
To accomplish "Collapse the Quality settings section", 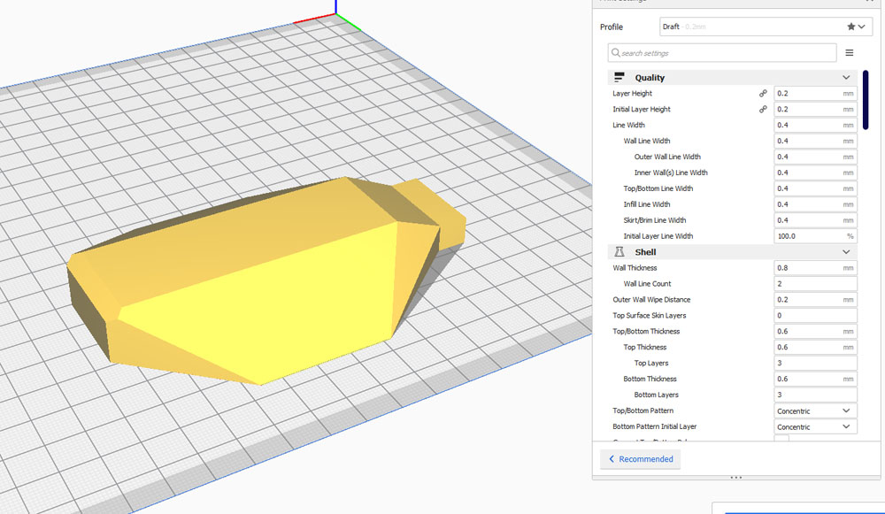I will point(733,77).
